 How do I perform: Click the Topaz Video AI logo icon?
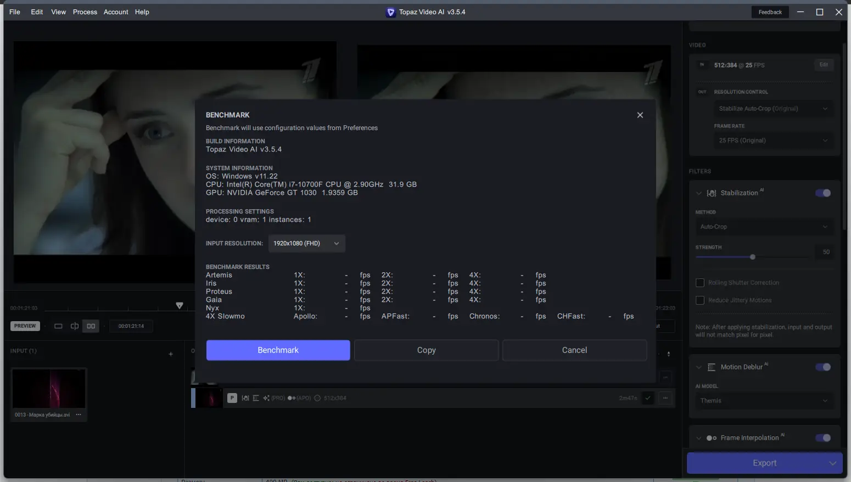[390, 12]
